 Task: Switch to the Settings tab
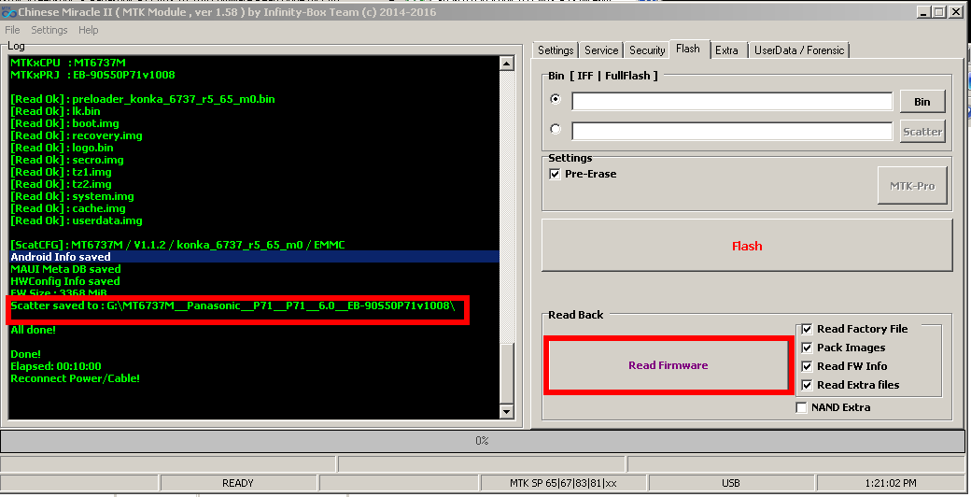(556, 50)
